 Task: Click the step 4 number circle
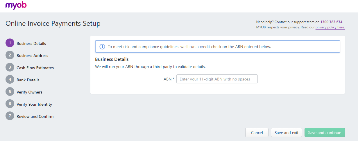(10, 80)
